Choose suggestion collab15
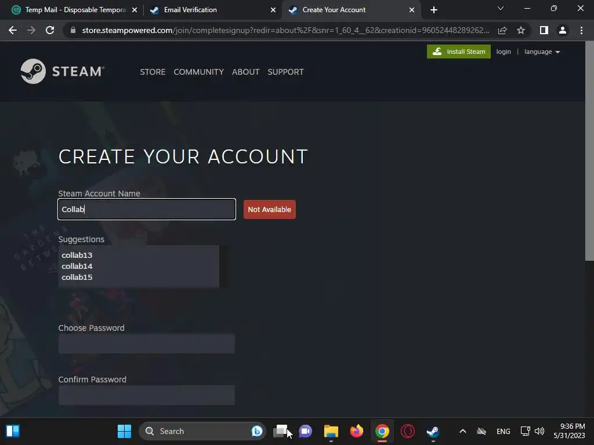This screenshot has width=594, height=445. [x=77, y=277]
